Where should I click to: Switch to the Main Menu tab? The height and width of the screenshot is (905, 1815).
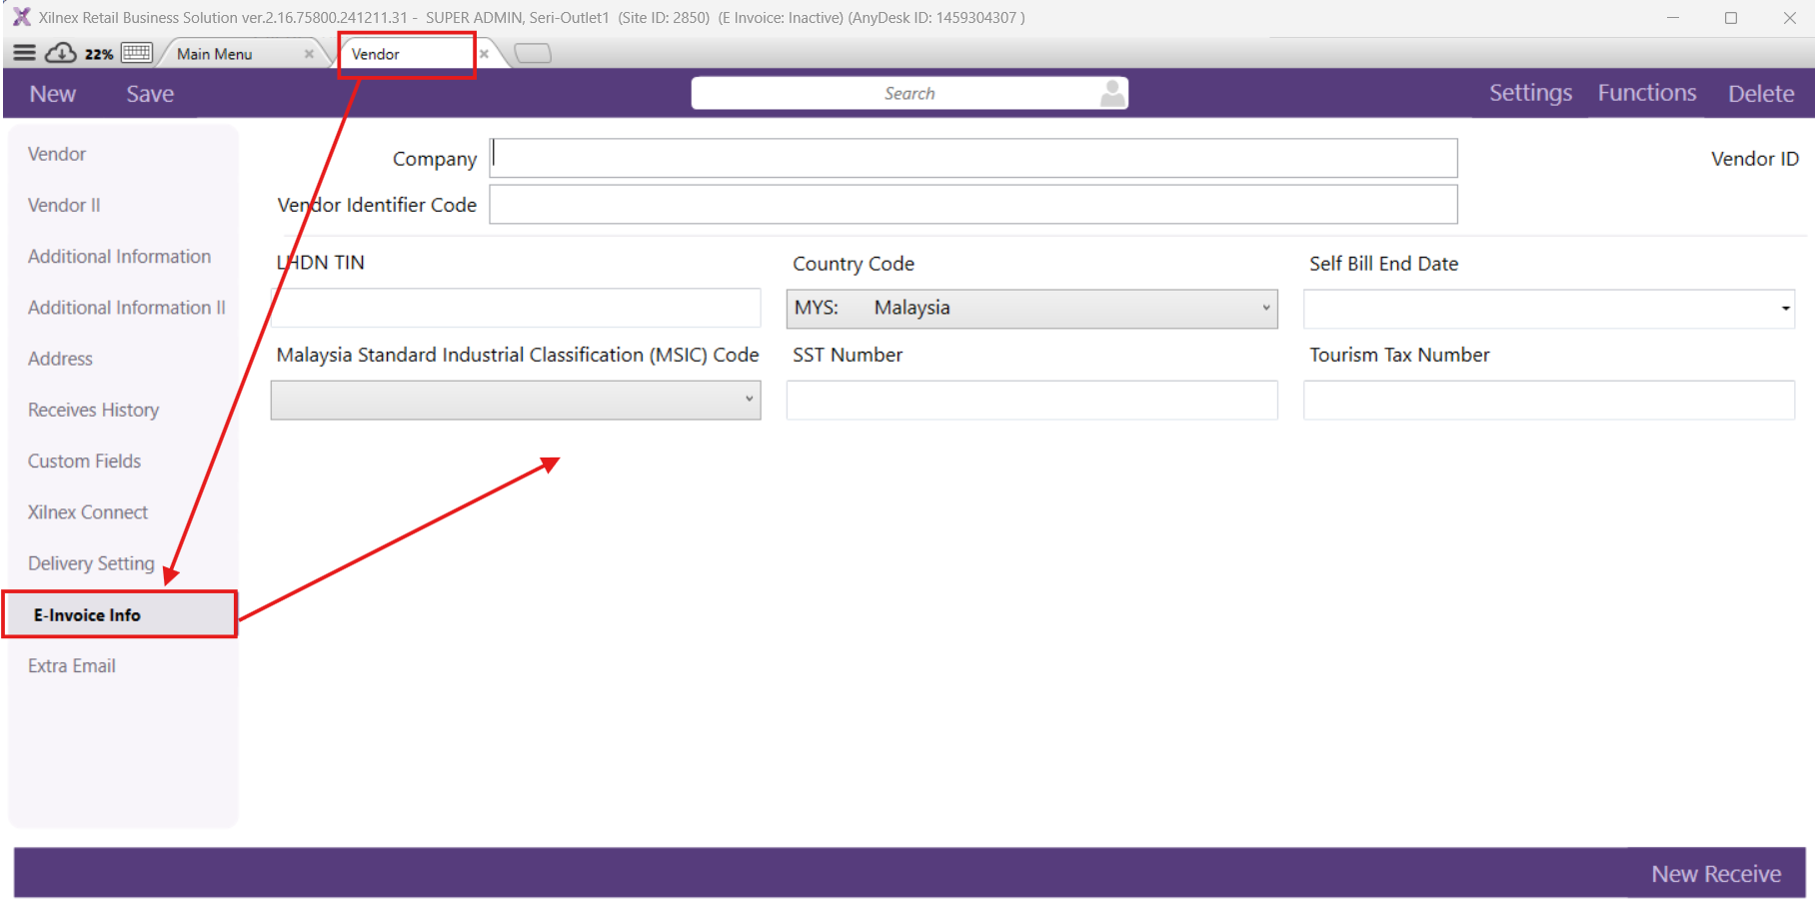(x=215, y=54)
